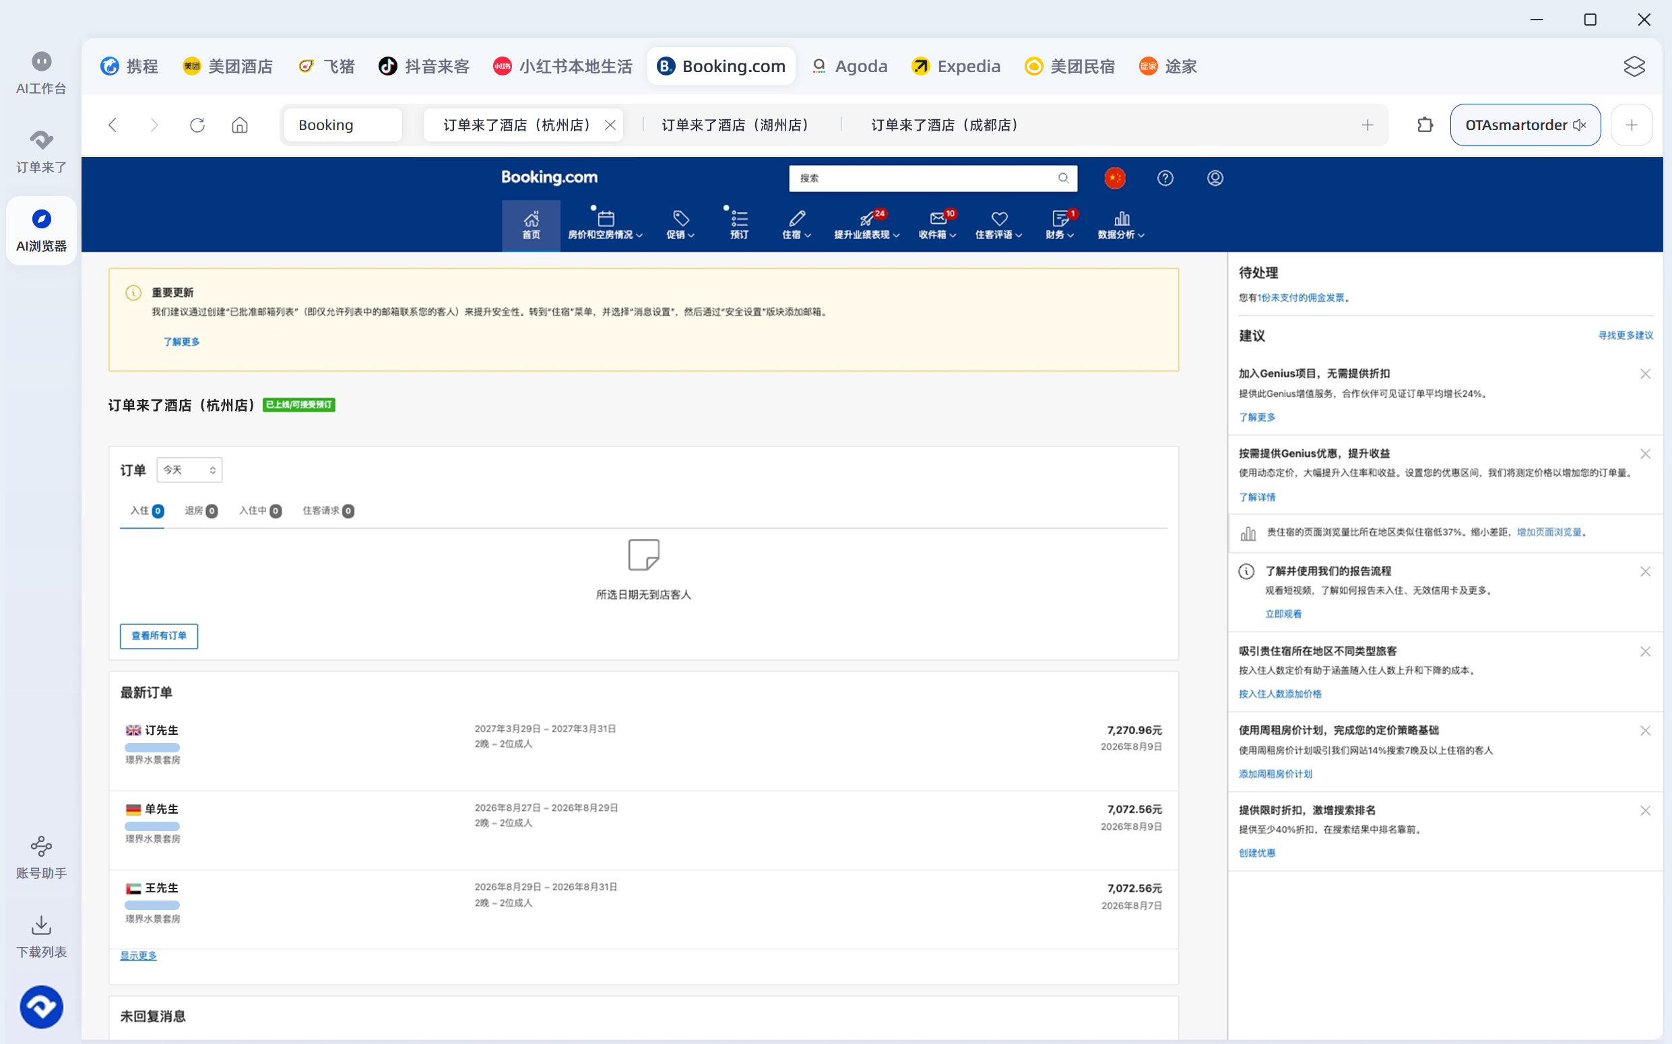This screenshot has height=1044, width=1672.
Task: Click the plus button right of OTAsmartorder
Action: click(1632, 125)
